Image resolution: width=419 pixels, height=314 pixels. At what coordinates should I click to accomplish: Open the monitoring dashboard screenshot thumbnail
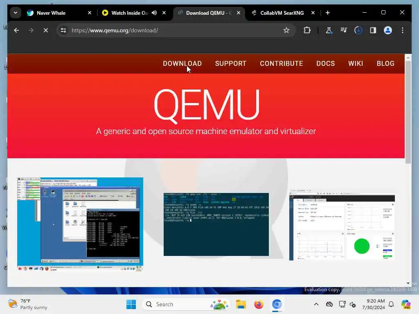342,225
